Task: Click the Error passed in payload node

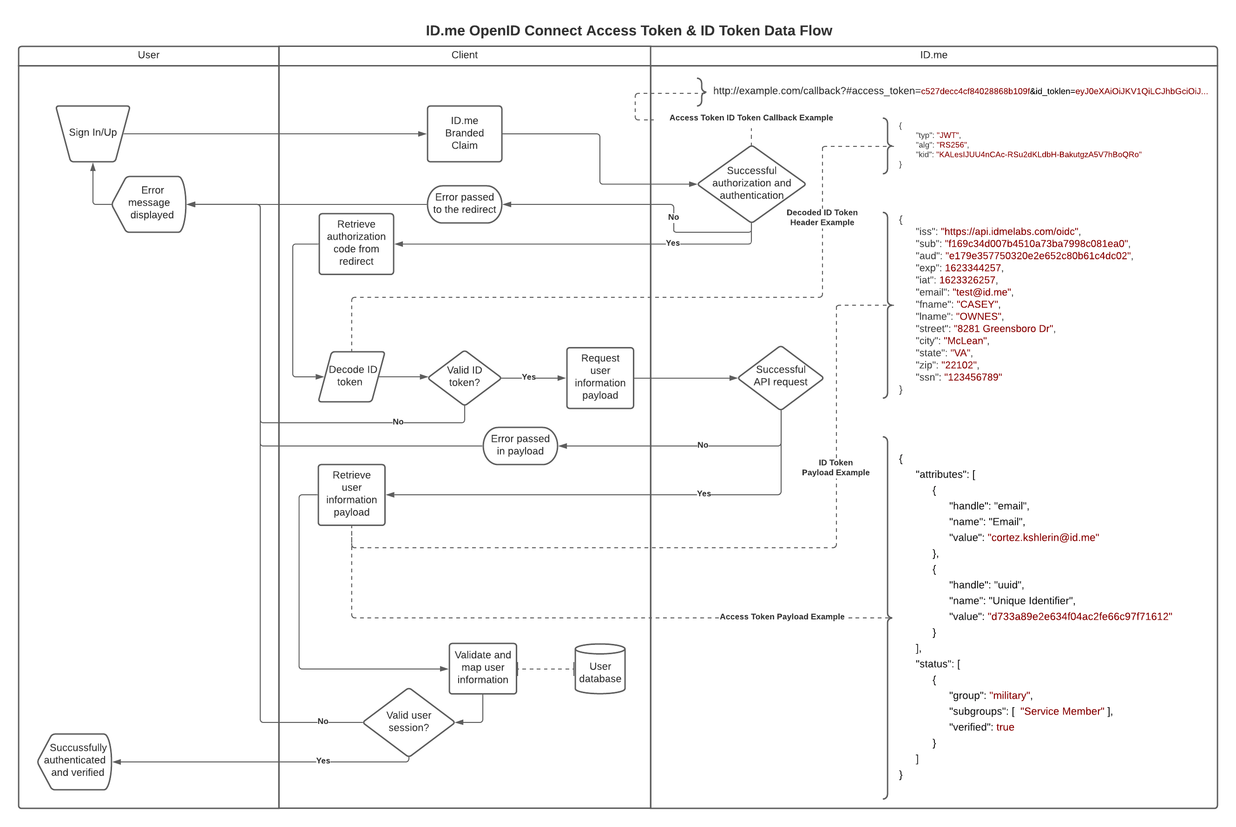Action: (x=520, y=446)
